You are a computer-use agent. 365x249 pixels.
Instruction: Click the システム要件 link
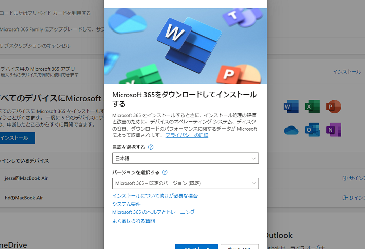[x=126, y=204]
